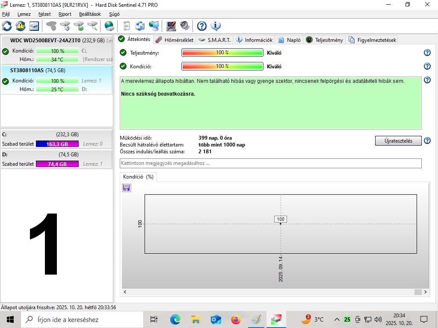The width and height of the screenshot is (438, 328).
Task: Select the Áttekintés tab
Action: (x=135, y=39)
